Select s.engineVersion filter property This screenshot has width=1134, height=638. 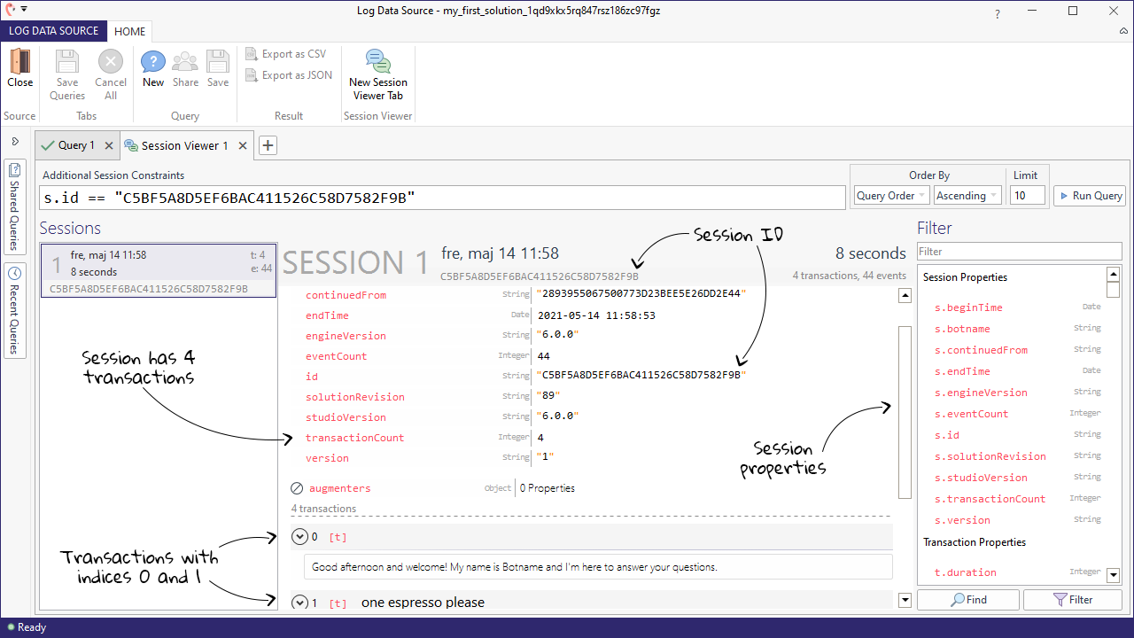click(981, 393)
